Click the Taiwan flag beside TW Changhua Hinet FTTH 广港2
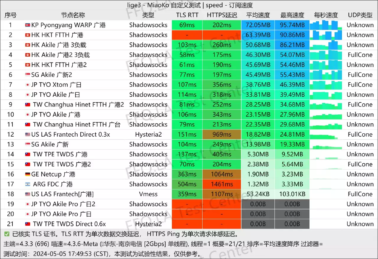Image resolution: width=378 pixels, height=259 pixels. click(28, 105)
